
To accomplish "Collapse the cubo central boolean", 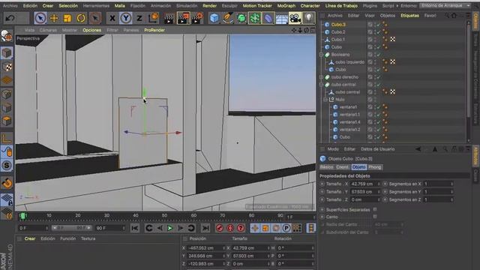I will [x=321, y=85].
